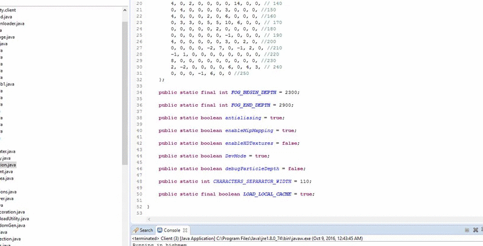Click the FOG_END_DEPTH identifier in code

point(251,105)
